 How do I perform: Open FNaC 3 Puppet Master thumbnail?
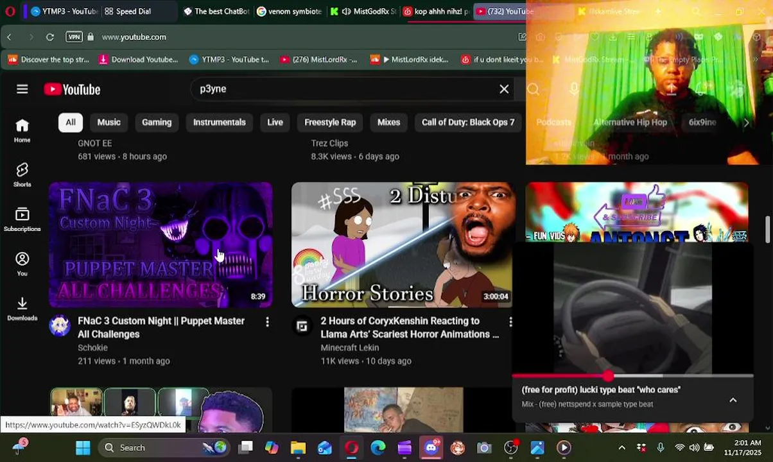pos(161,245)
